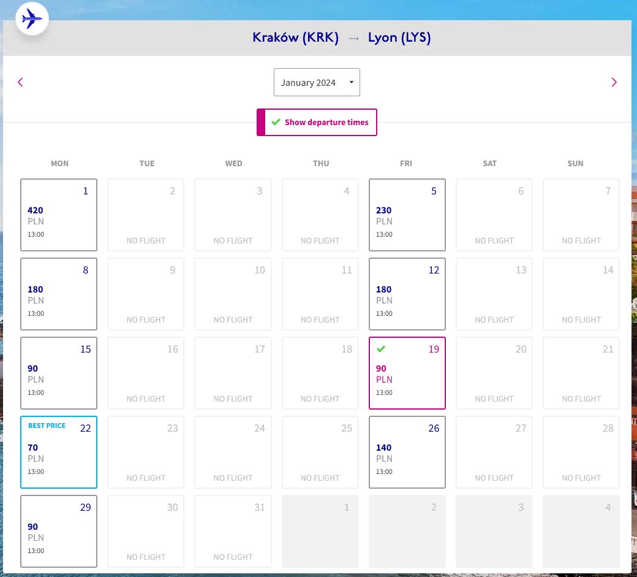Click the SAT column header
The width and height of the screenshot is (637, 577).
(x=489, y=164)
